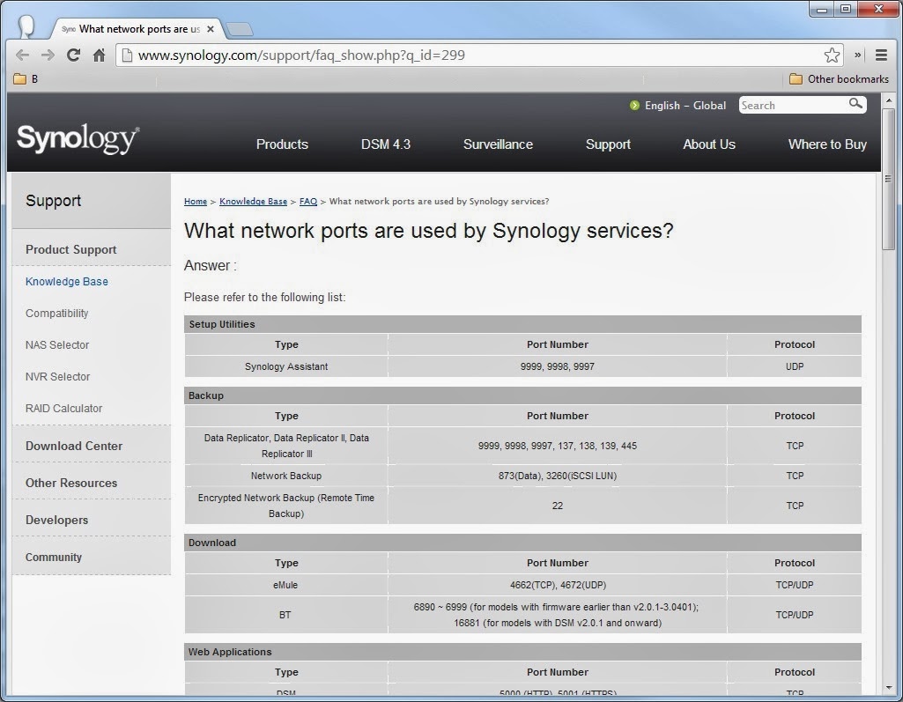Click '9999, 9998, 9997, 137, 138, 139, 445' cell

558,446
